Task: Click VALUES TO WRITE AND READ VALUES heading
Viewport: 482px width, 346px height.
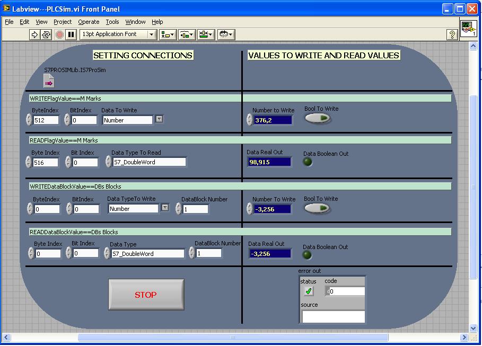Action: tap(324, 55)
